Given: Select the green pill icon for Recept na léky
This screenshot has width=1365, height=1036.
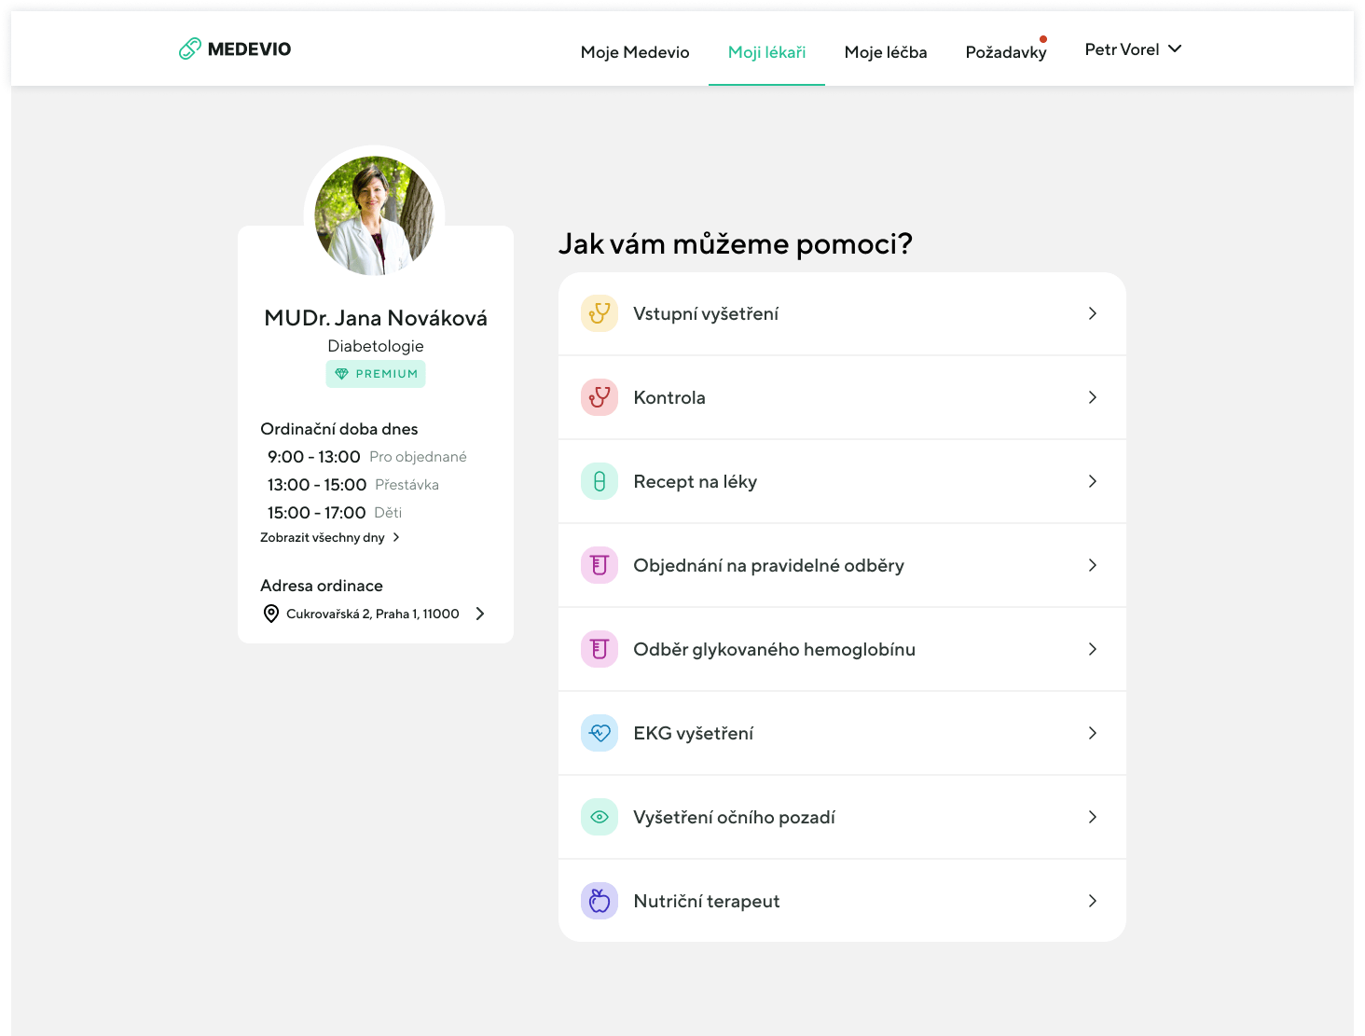Looking at the screenshot, I should [600, 481].
